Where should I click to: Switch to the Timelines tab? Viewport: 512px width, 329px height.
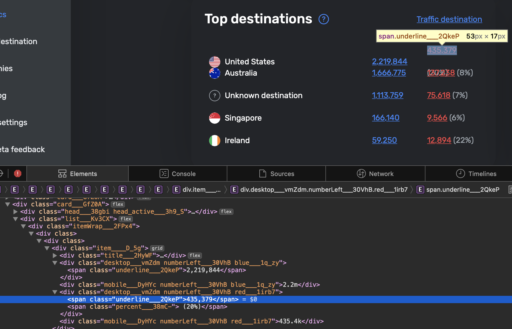(x=476, y=173)
